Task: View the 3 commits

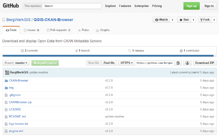Action: point(29,51)
